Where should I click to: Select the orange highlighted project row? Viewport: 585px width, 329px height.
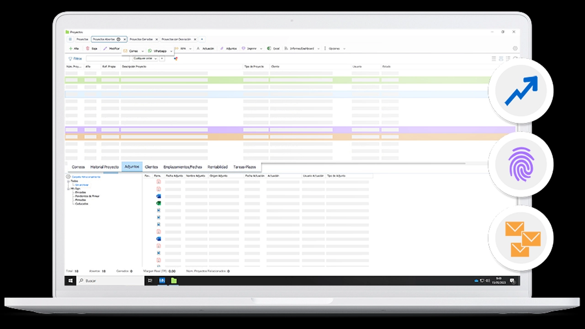click(290, 137)
